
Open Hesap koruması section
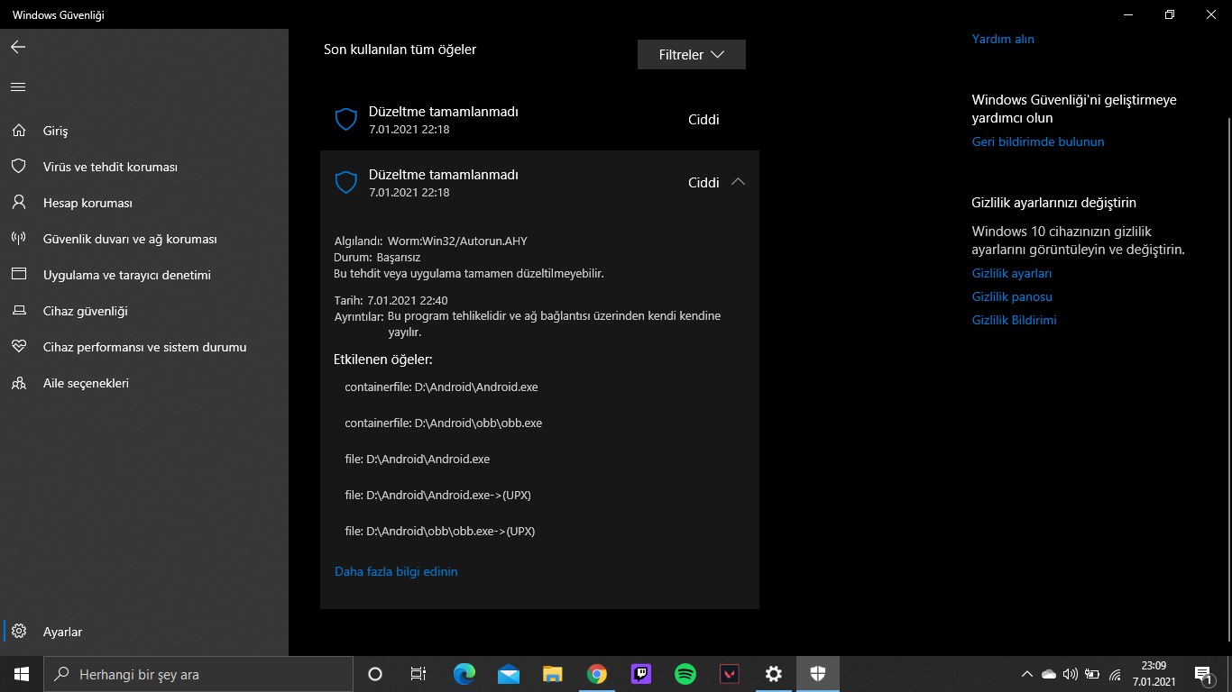pos(144,203)
